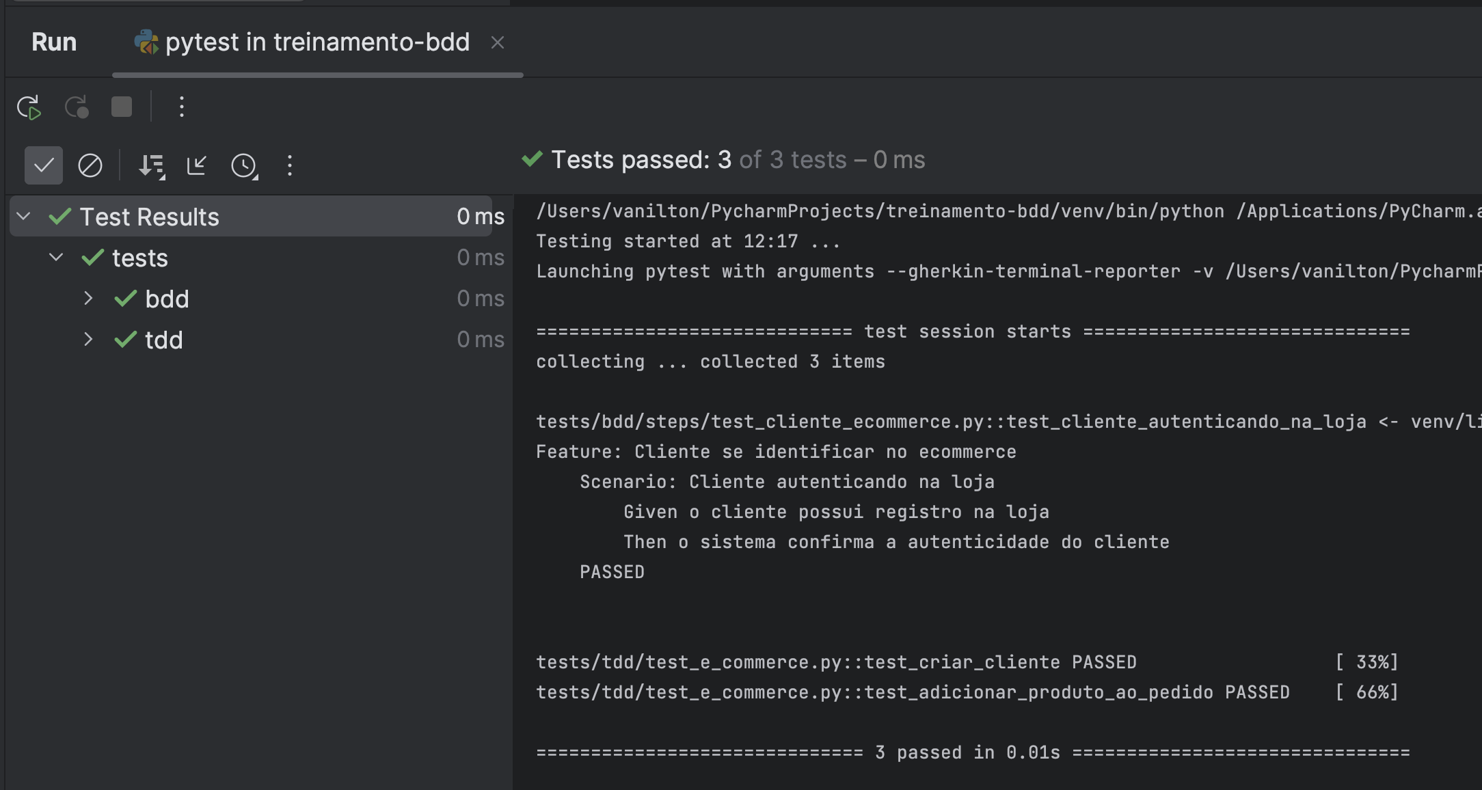Viewport: 1482px width, 790px height.
Task: Switch to pytest in treinamento-bdd tab
Action: click(317, 42)
